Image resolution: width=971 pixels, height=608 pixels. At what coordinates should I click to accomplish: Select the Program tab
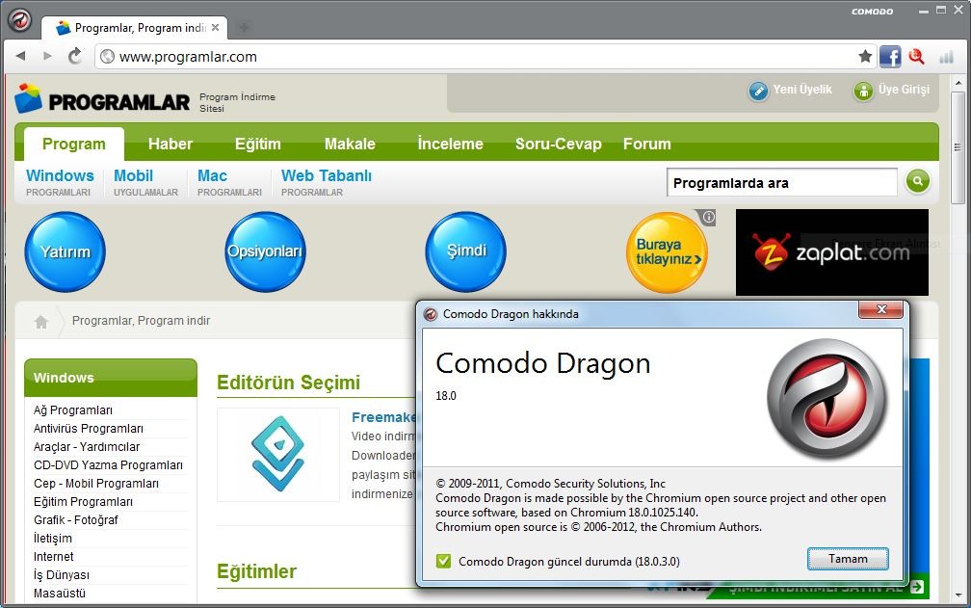click(73, 145)
